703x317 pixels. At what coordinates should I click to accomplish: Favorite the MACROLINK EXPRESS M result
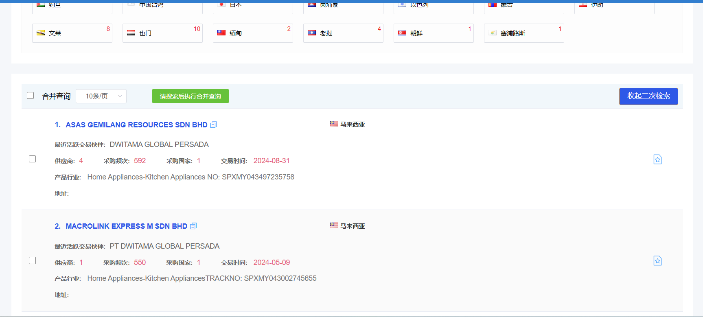pos(657,261)
